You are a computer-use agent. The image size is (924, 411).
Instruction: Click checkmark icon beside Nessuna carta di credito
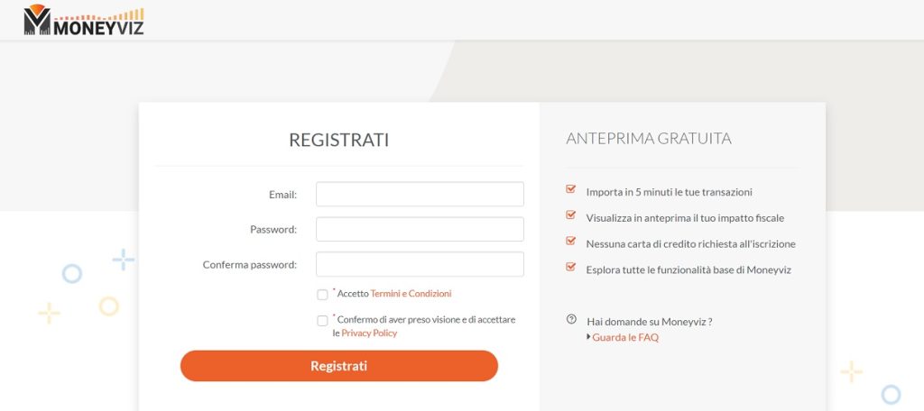pyautogui.click(x=570, y=241)
